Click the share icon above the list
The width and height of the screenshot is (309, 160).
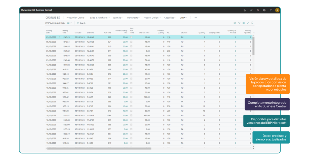pos(235,23)
